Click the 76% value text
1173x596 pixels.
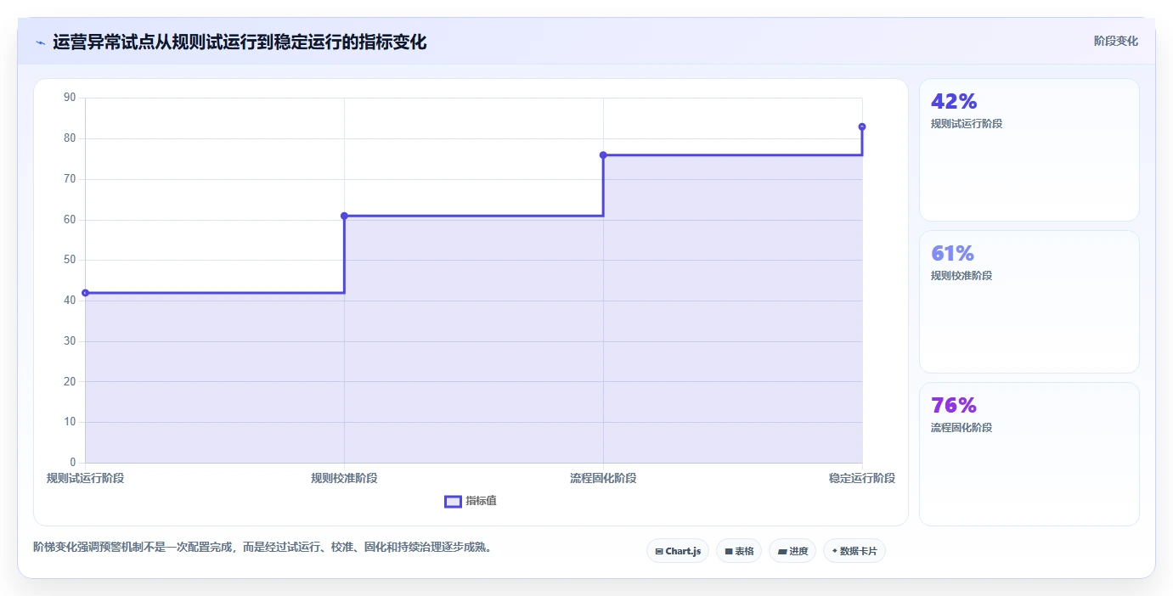click(x=954, y=406)
